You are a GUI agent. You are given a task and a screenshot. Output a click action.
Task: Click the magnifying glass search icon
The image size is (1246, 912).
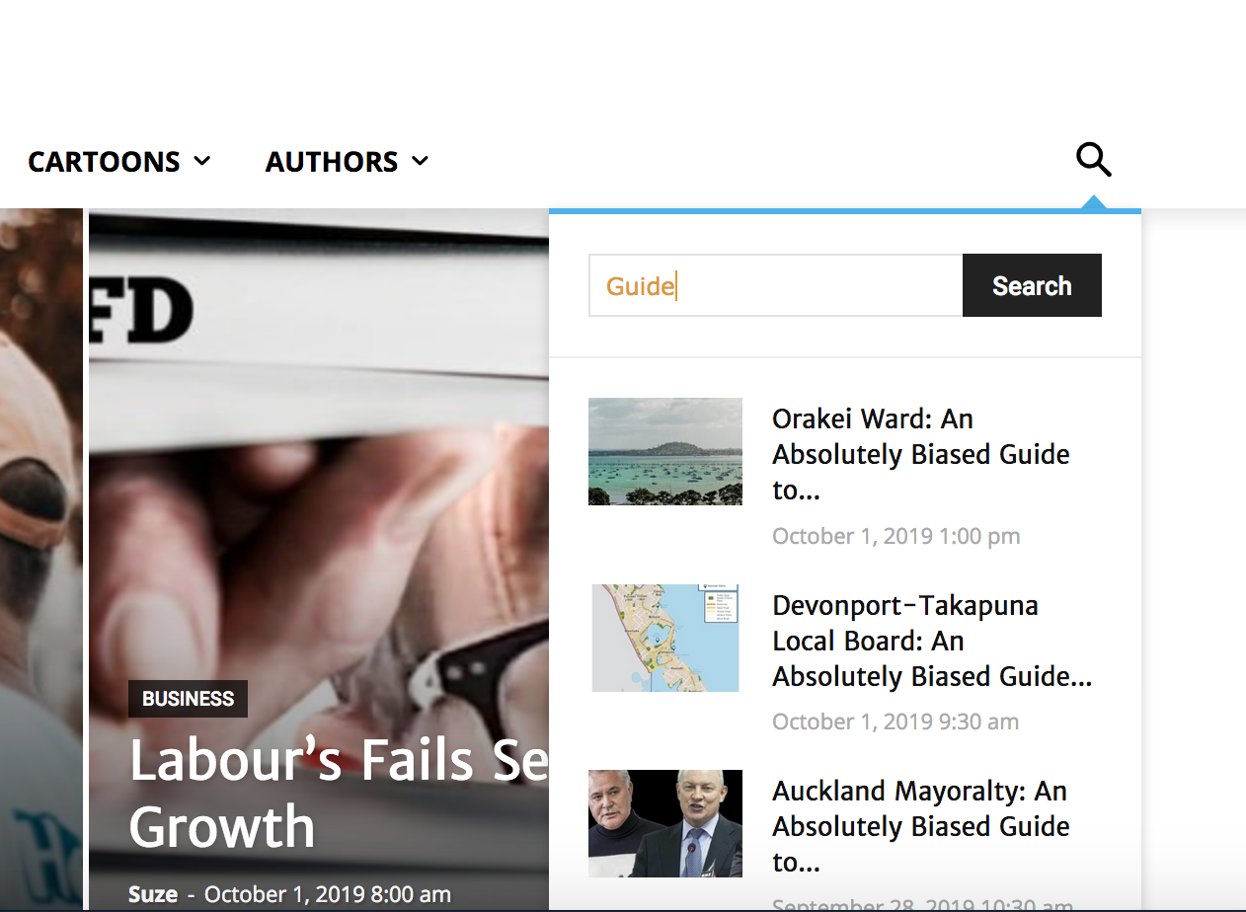[1093, 160]
